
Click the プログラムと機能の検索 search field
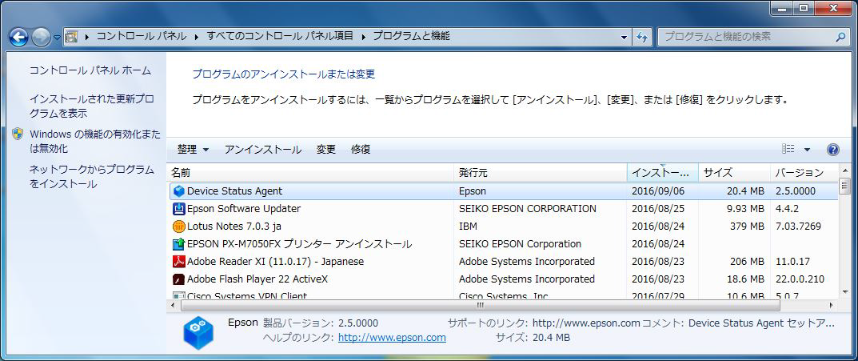(x=744, y=37)
